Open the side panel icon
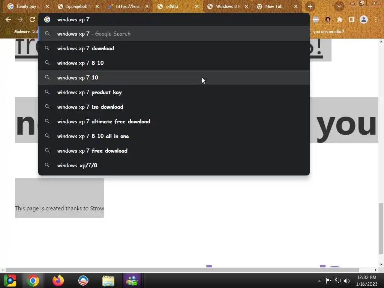 [x=352, y=19]
